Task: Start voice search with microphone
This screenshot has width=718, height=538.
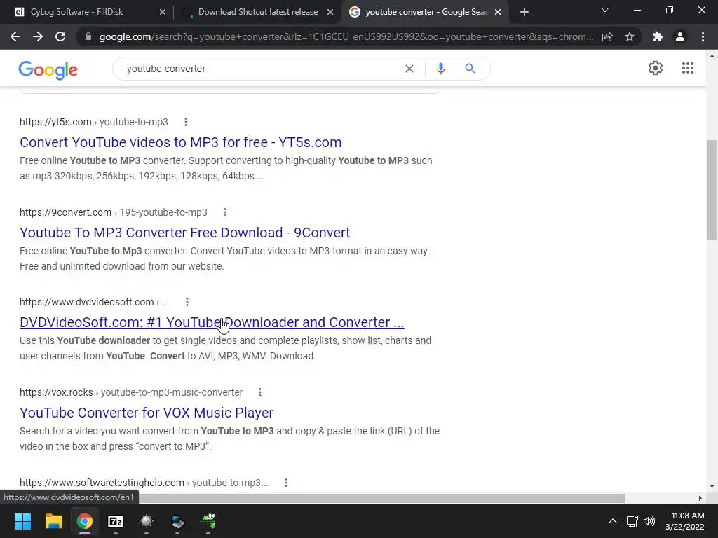Action: [x=440, y=69]
